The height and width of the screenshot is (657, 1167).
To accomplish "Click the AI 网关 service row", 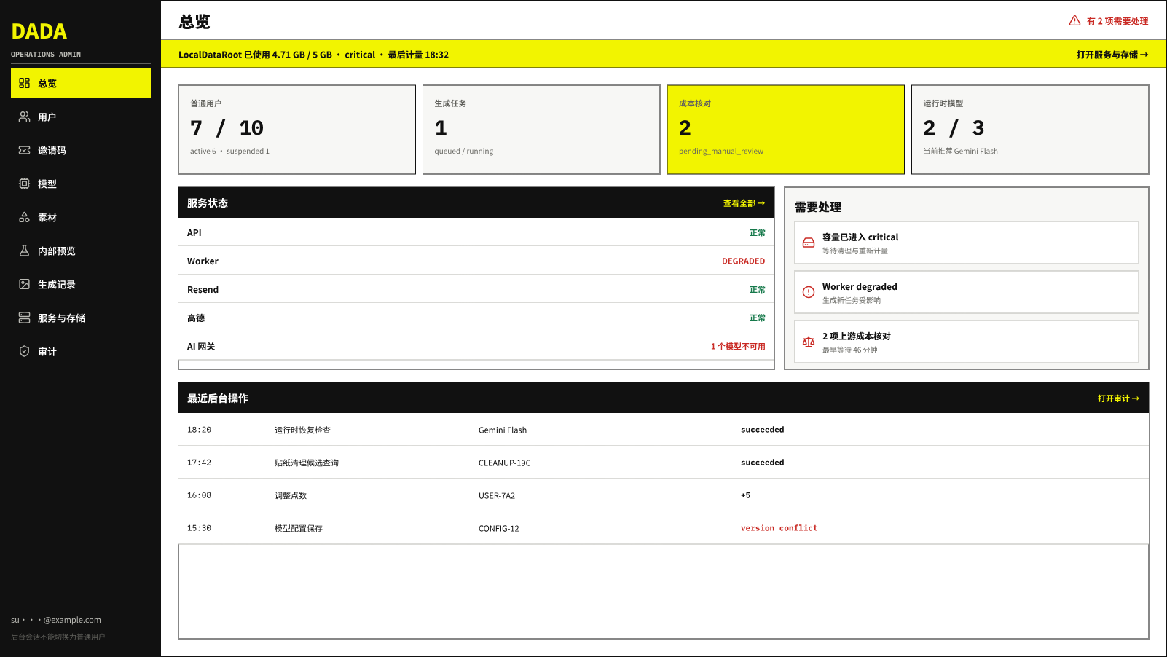I will (x=476, y=346).
